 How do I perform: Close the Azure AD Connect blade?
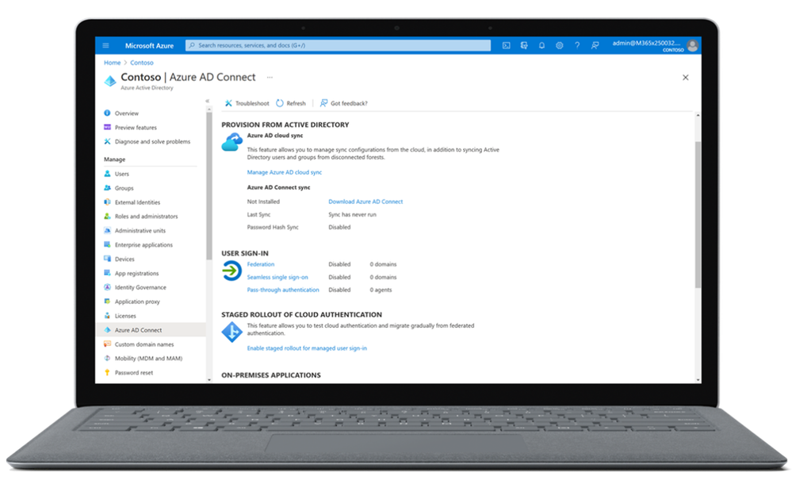686,78
